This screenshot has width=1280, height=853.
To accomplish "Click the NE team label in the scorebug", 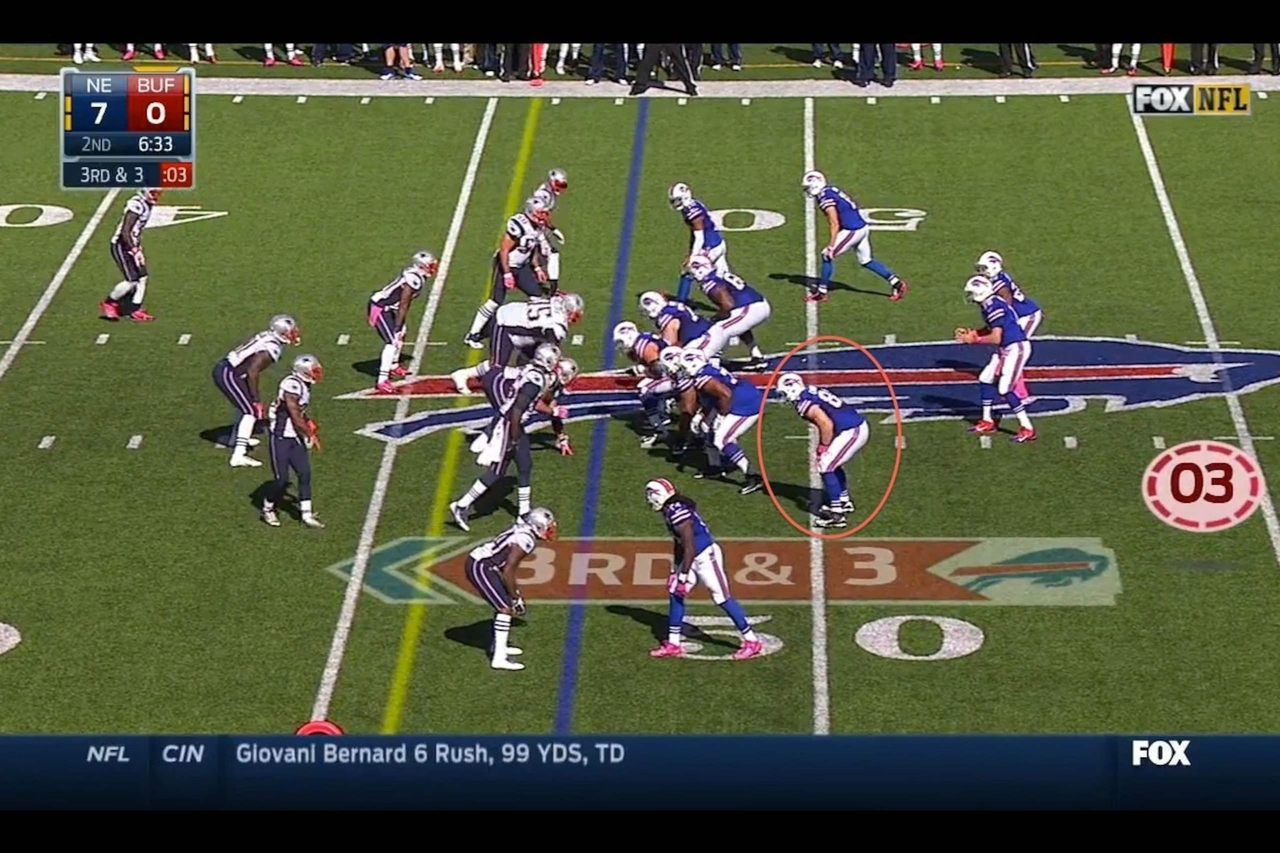I will click(98, 85).
